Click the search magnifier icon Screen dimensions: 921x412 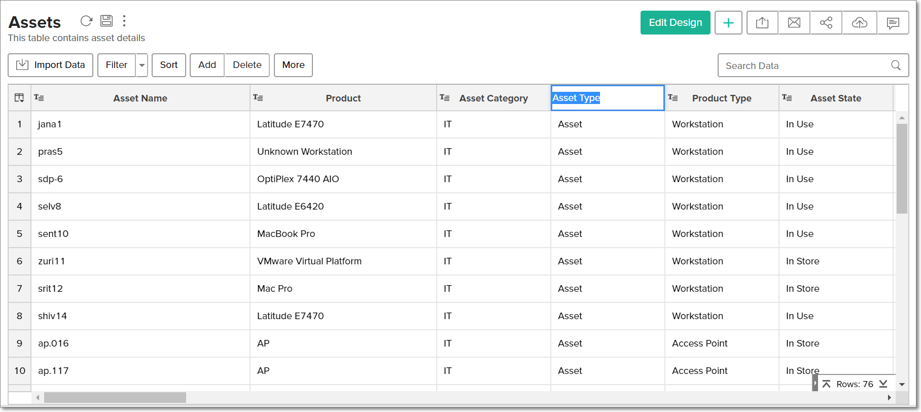pyautogui.click(x=896, y=65)
